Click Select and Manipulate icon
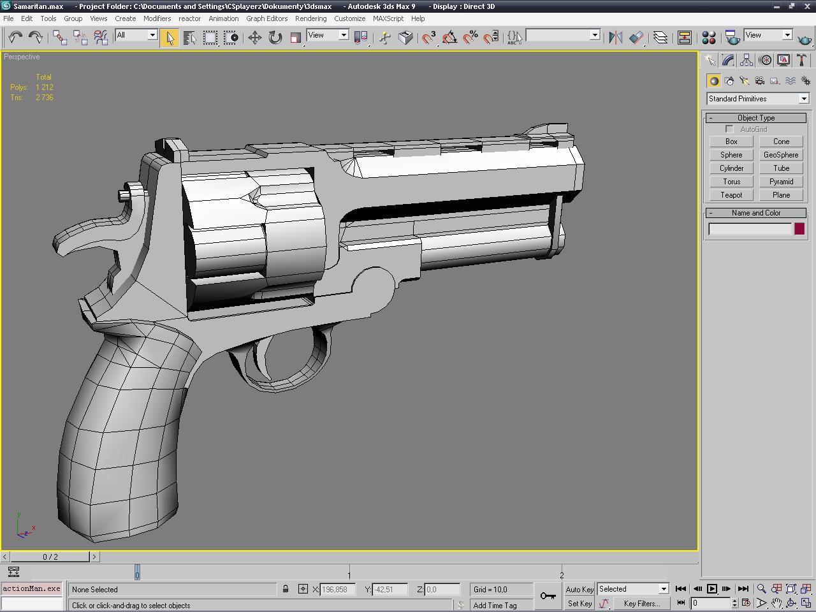Image resolution: width=816 pixels, height=612 pixels. point(384,38)
